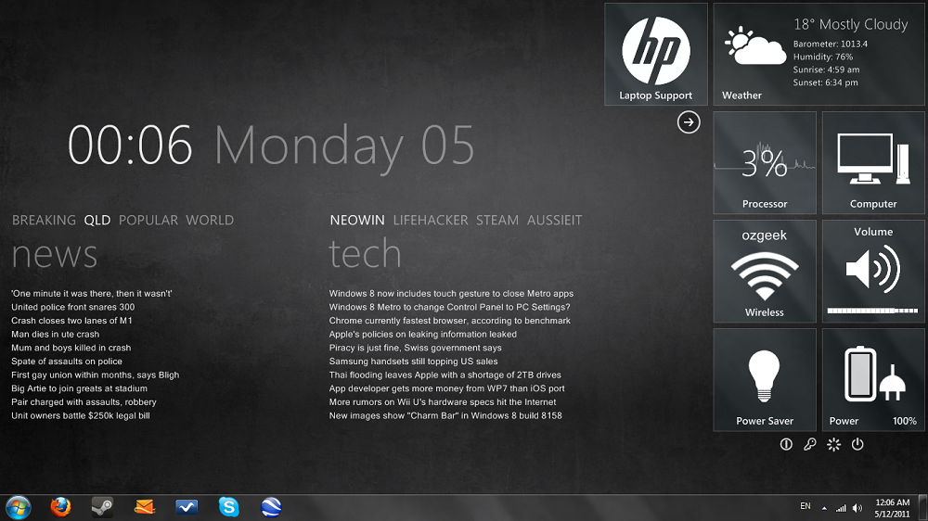Open the Processor usage tile

coord(765,162)
